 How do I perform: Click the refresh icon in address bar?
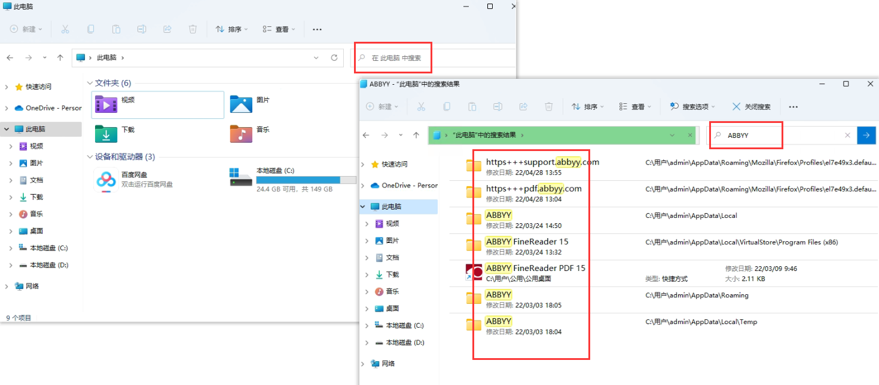tap(334, 58)
